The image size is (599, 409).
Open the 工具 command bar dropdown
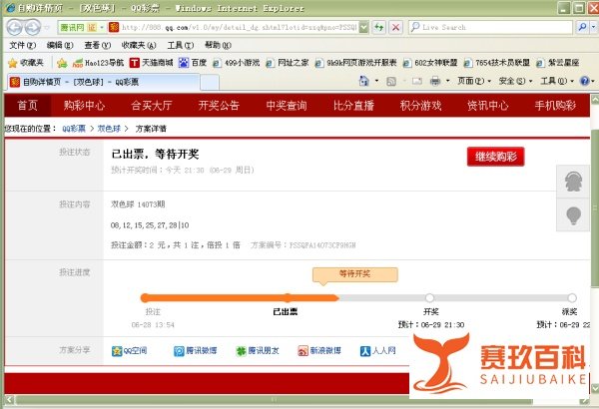tap(557, 81)
